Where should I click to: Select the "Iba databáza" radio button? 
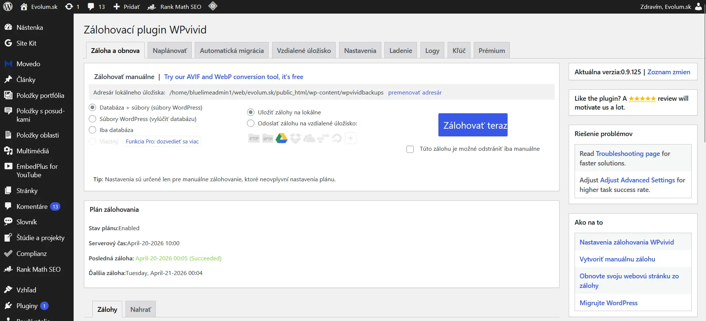pyautogui.click(x=93, y=130)
